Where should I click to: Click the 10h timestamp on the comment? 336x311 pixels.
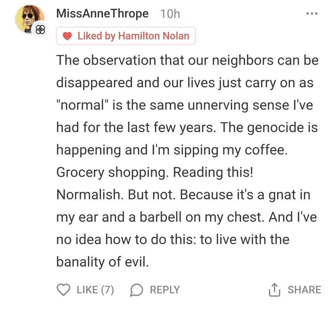click(170, 13)
